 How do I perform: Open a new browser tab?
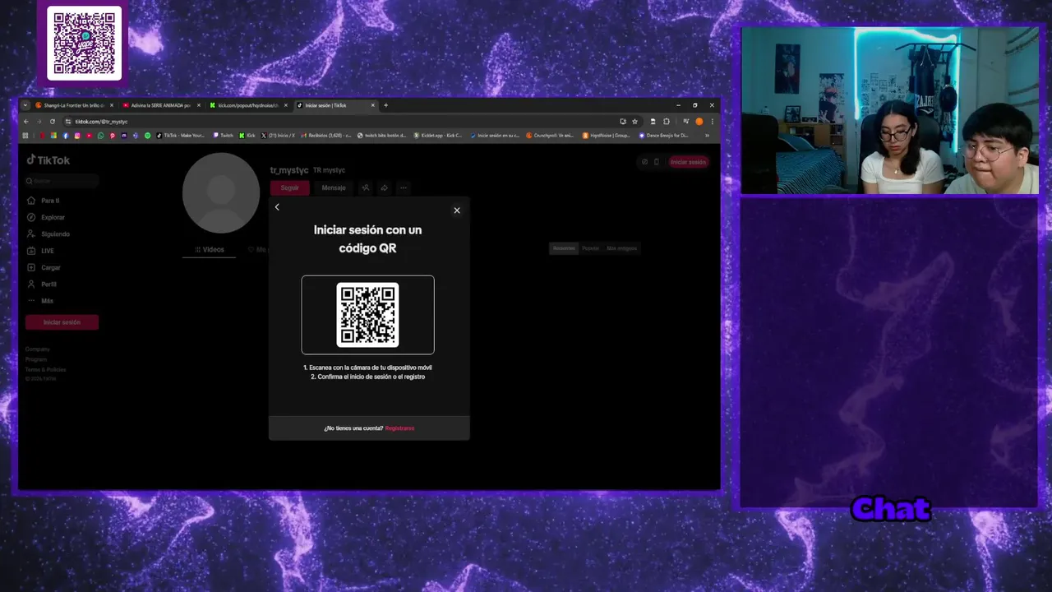coord(385,105)
